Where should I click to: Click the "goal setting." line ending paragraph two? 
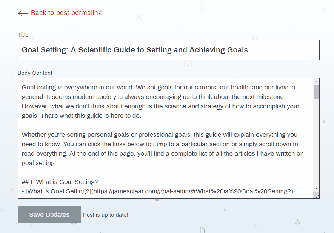coord(39,163)
